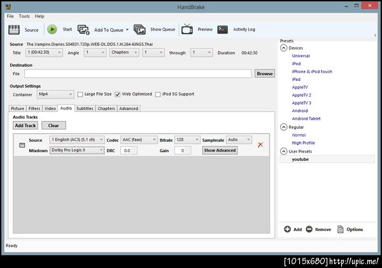Enable the Large File Size checkbox
The image size is (382, 268).
(80, 94)
